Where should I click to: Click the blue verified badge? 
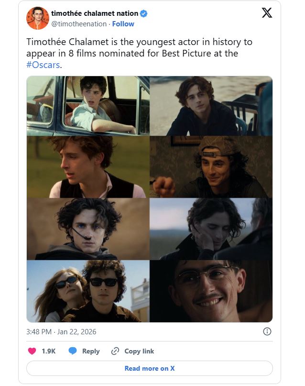pos(143,13)
